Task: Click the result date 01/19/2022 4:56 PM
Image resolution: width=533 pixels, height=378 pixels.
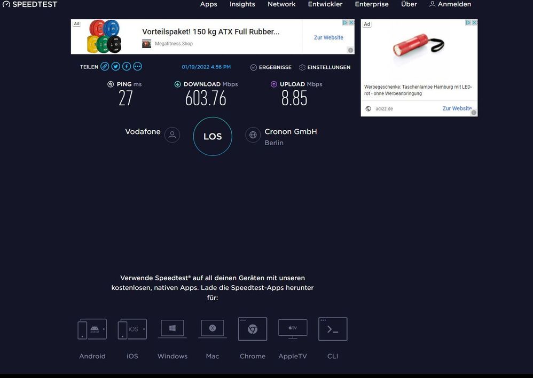Action: 206,67
